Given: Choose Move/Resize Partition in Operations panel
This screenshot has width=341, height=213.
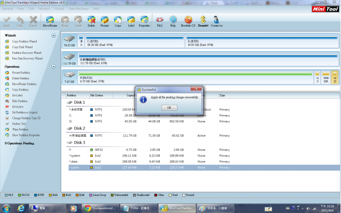Looking at the screenshot, I should (24, 84).
